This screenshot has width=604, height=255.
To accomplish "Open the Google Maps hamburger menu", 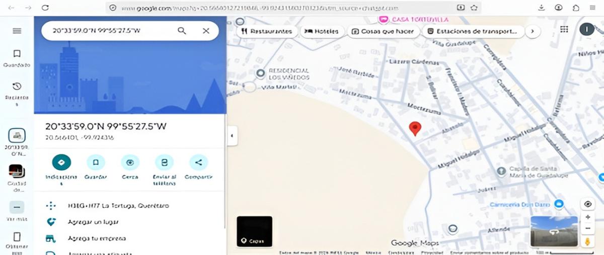I will [17, 31].
